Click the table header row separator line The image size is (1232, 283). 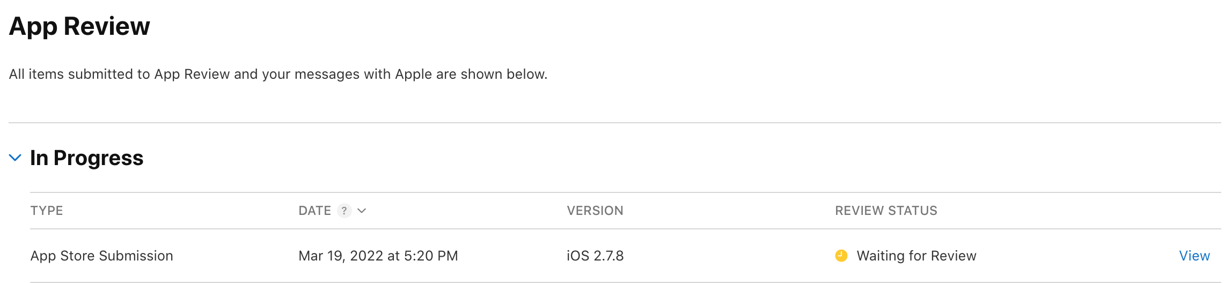pos(626,229)
